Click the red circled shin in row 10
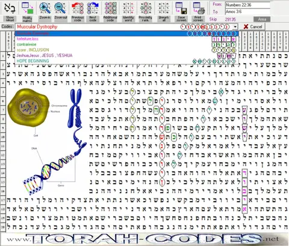The height and width of the screenshot is (246, 289). (161, 137)
